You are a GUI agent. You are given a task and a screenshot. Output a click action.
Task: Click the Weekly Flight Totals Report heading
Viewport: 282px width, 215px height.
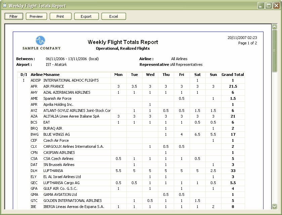pos(123,42)
